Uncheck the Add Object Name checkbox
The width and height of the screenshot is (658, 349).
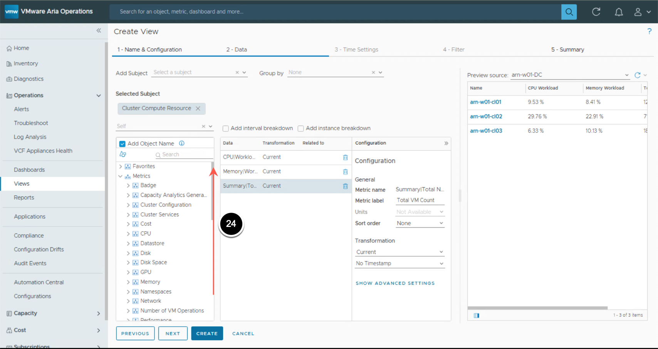(123, 144)
